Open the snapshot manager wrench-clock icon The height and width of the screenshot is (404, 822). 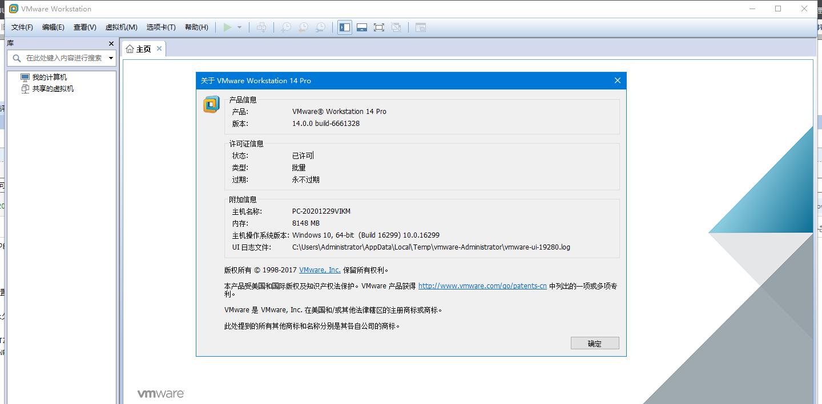point(321,27)
